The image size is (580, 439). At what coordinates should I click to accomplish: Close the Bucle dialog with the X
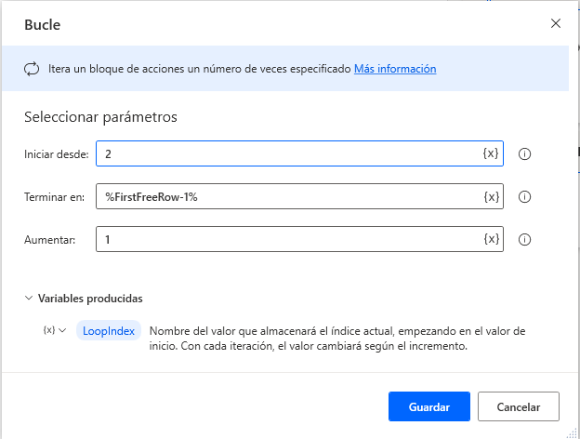pos(556,23)
